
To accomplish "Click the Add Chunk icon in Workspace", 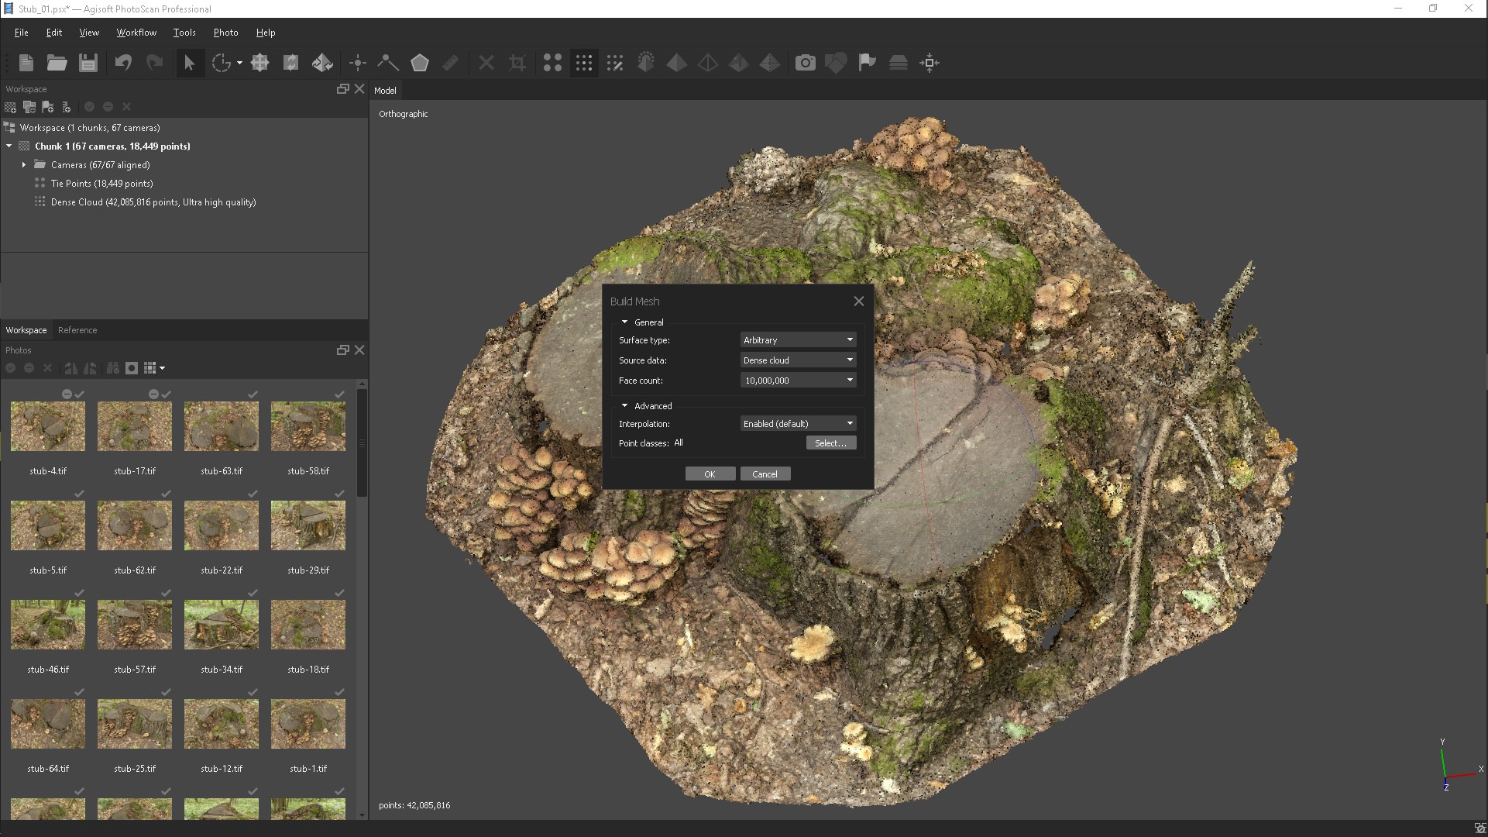I will (x=10, y=107).
